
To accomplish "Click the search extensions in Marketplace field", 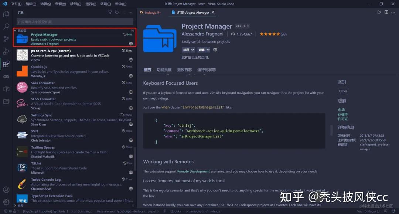I will click(x=75, y=22).
